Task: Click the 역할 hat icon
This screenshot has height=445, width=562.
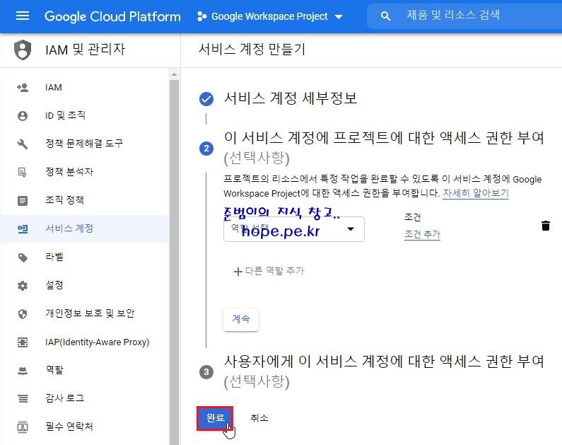Action: click(23, 371)
